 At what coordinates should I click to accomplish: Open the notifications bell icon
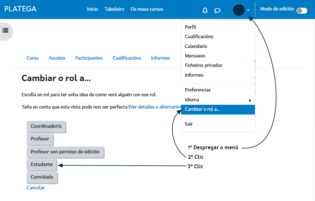[x=205, y=10]
